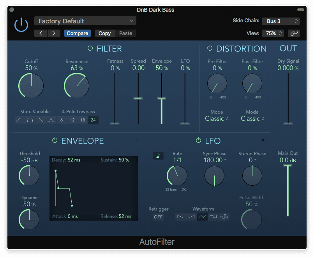Click the Cutoff knob
Screen dimensions: 314x258
[x=31, y=85]
